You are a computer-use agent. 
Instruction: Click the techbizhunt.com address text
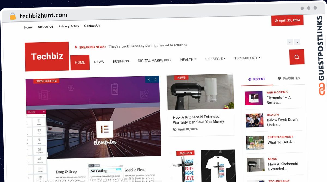(44, 15)
